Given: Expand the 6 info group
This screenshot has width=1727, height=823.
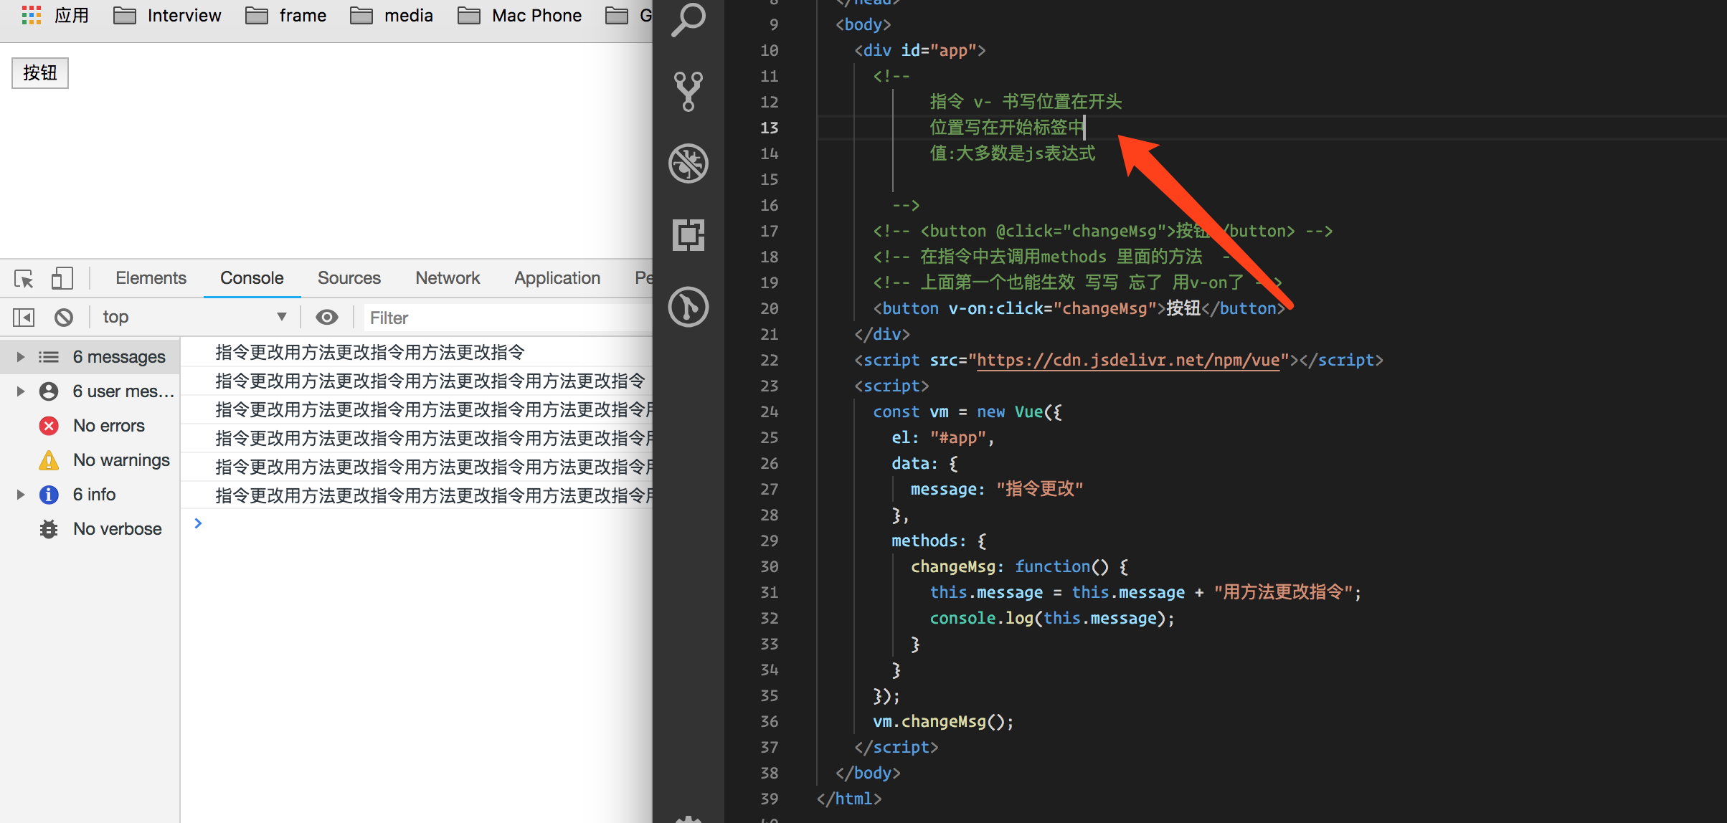Looking at the screenshot, I should pos(21,495).
